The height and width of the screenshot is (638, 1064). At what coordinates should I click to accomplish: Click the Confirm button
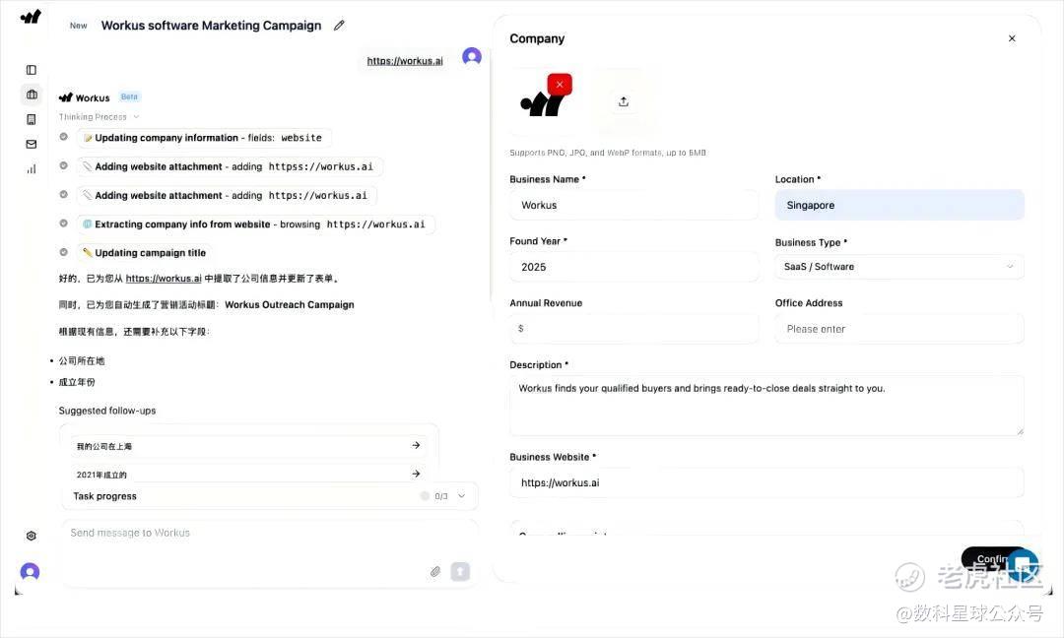tap(995, 559)
